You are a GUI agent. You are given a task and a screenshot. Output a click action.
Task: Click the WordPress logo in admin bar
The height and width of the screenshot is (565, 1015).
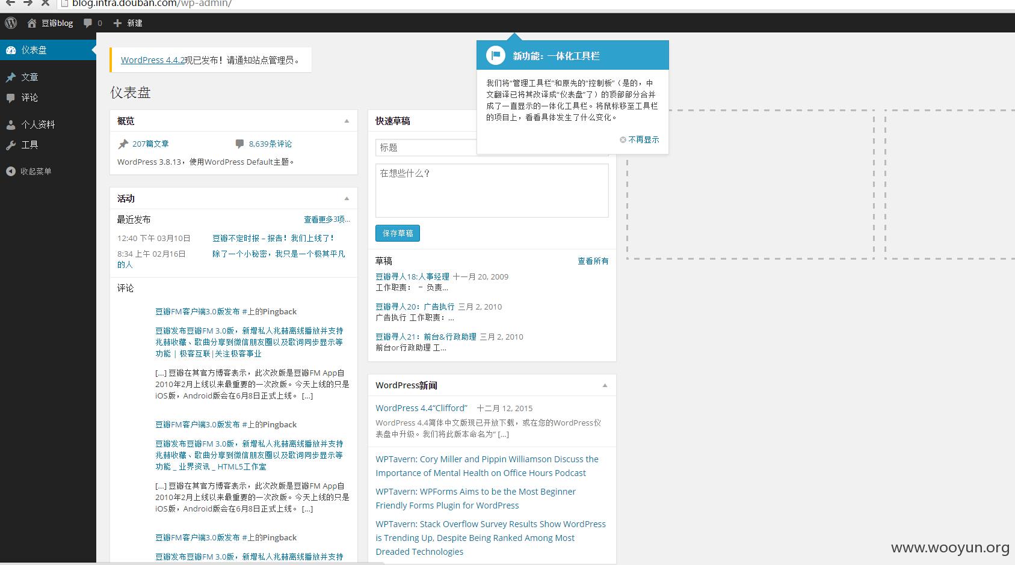pos(11,23)
